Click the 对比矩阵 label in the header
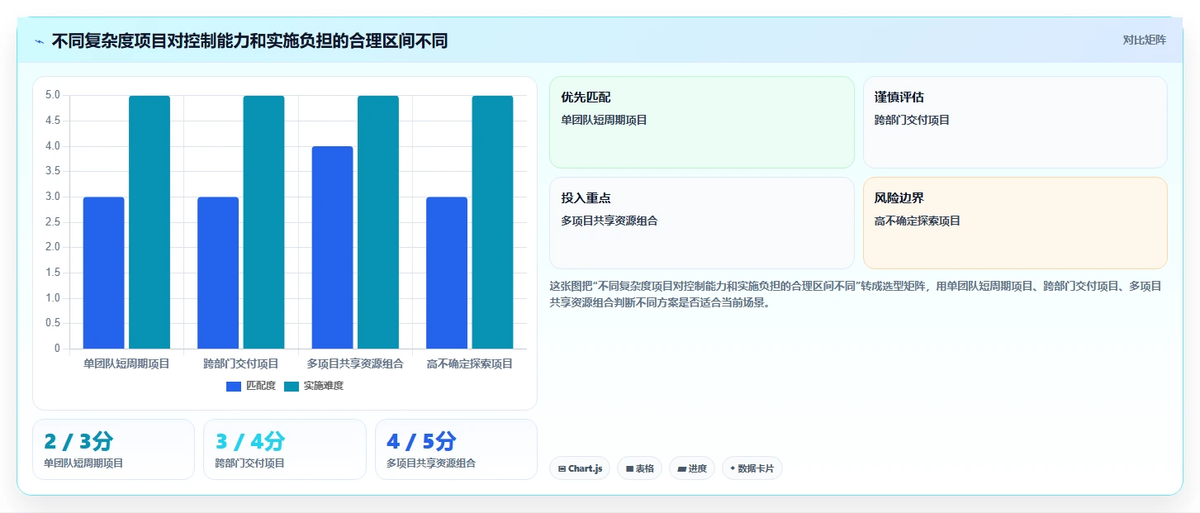Image resolution: width=1200 pixels, height=513 pixels. 1144,40
